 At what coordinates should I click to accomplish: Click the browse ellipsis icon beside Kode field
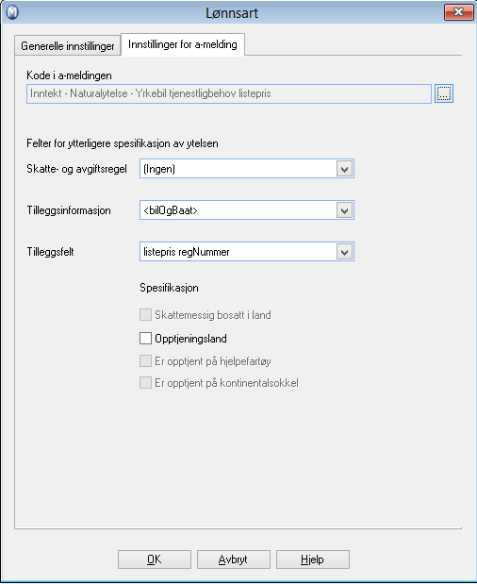tap(444, 93)
